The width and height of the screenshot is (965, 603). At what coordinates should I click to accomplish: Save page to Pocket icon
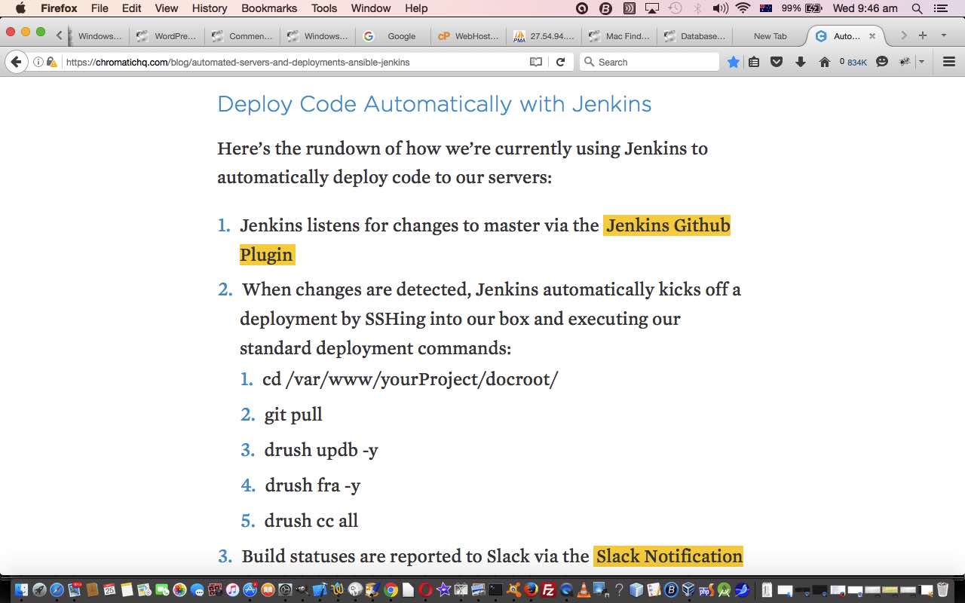(777, 62)
